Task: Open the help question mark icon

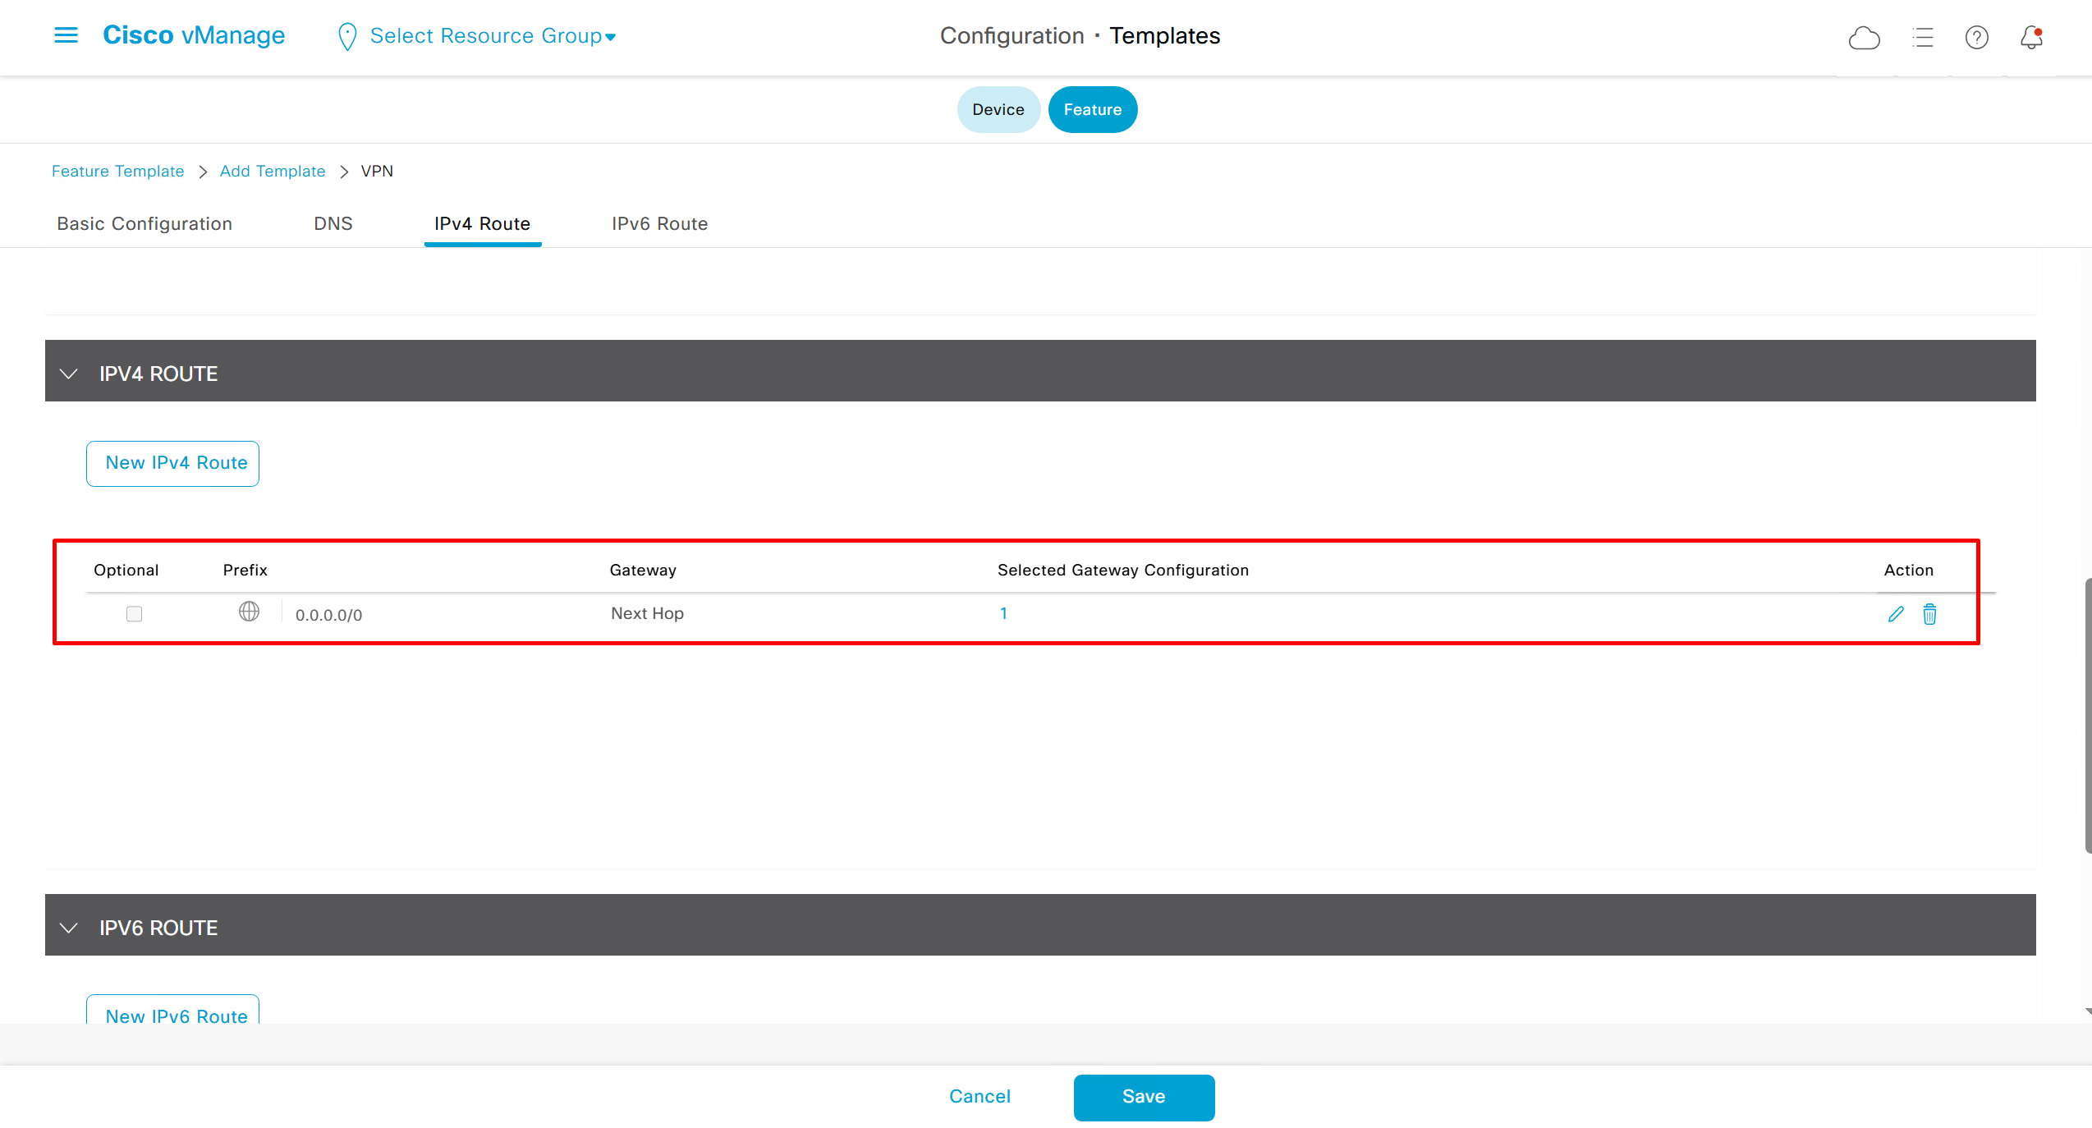Action: pyautogui.click(x=1976, y=38)
